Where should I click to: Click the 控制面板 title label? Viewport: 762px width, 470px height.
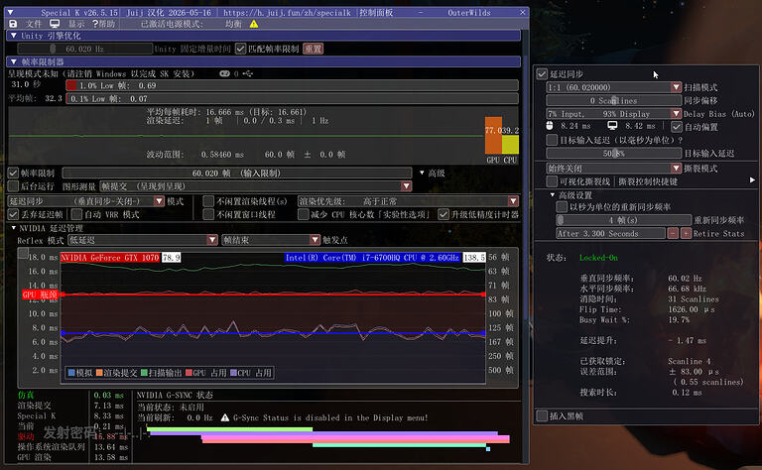pos(376,13)
